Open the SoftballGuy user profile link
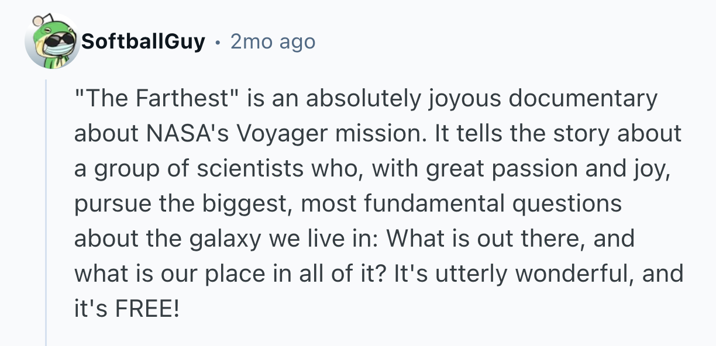 click(x=143, y=41)
